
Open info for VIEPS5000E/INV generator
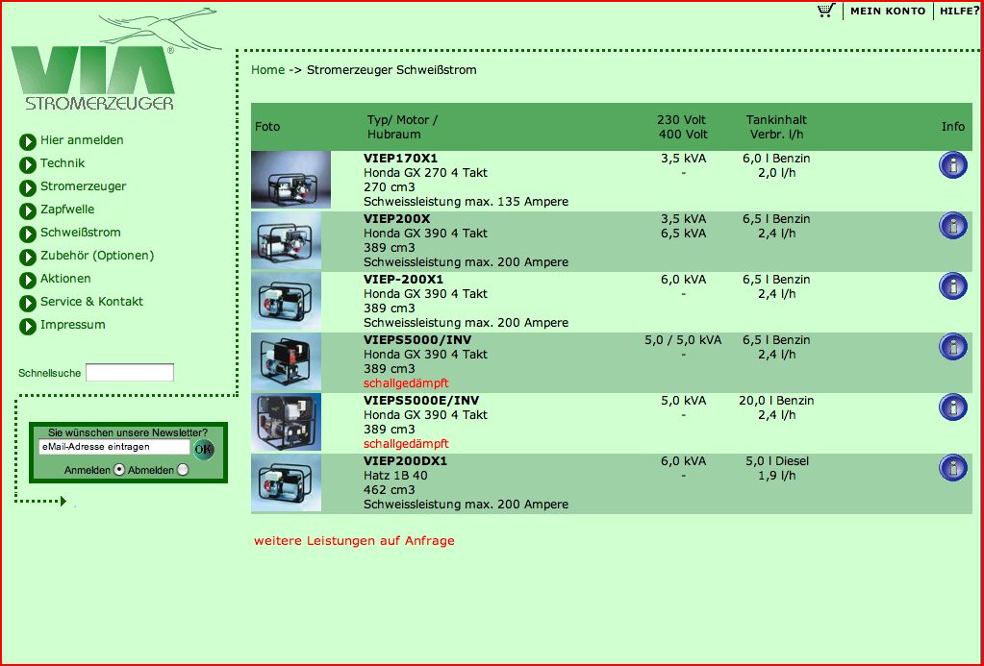952,407
